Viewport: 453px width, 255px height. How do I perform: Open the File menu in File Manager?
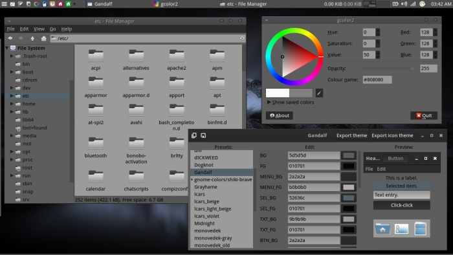click(x=11, y=29)
